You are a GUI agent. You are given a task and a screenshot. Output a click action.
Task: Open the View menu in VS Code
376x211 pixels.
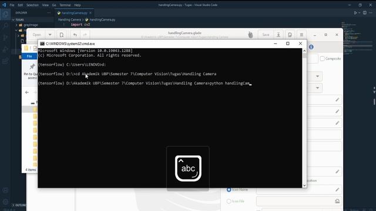point(45,5)
